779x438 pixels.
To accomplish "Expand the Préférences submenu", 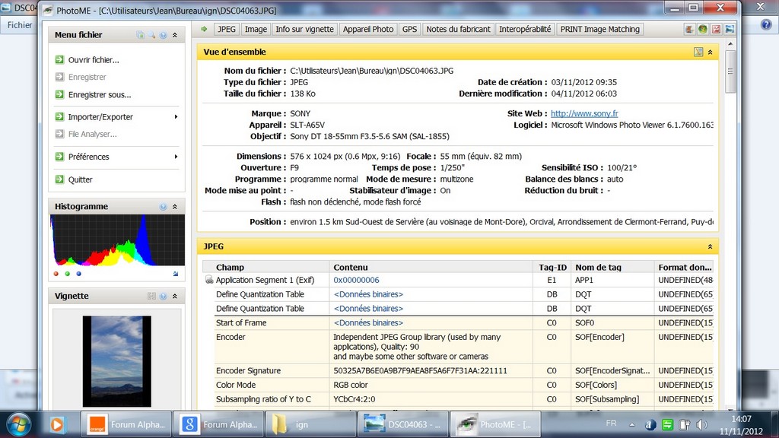I will pos(116,157).
